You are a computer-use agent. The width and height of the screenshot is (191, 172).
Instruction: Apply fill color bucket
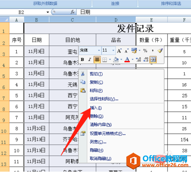point(116,60)
